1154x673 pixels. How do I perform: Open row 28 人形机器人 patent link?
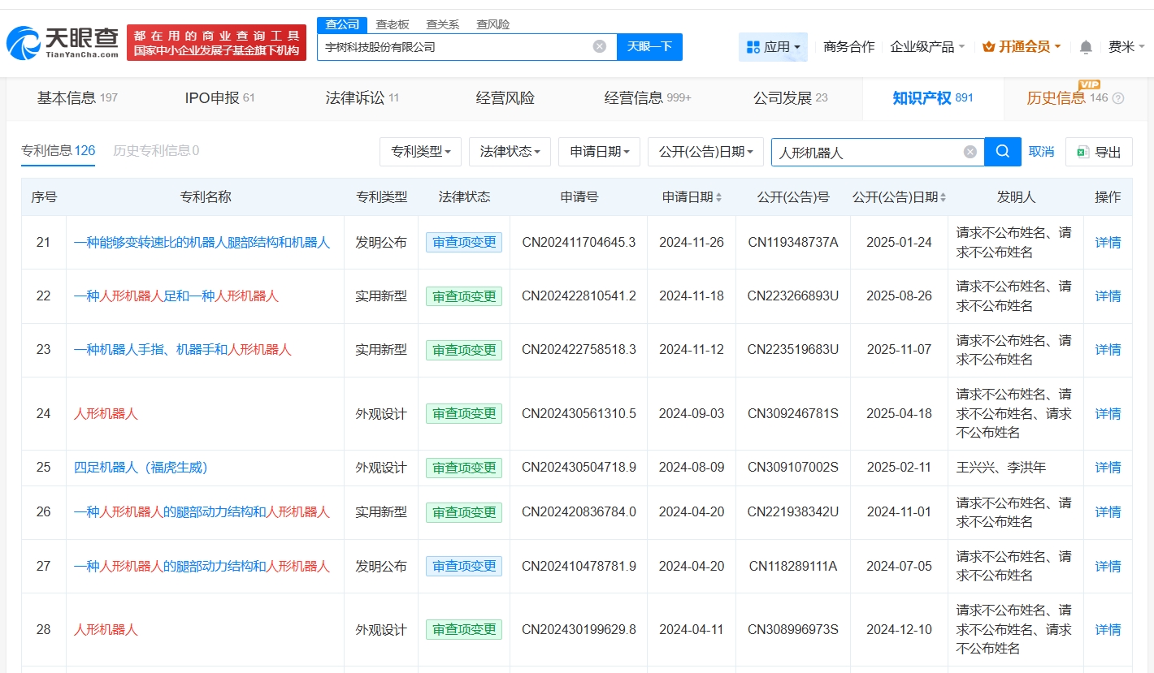click(x=106, y=630)
